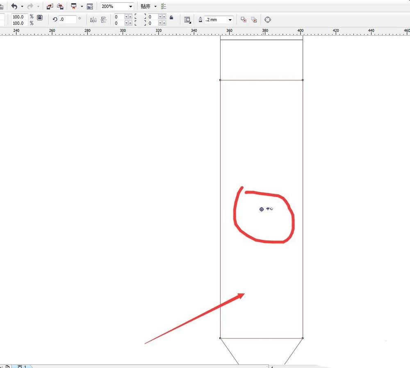Mirror the object vertically

pos(103,20)
